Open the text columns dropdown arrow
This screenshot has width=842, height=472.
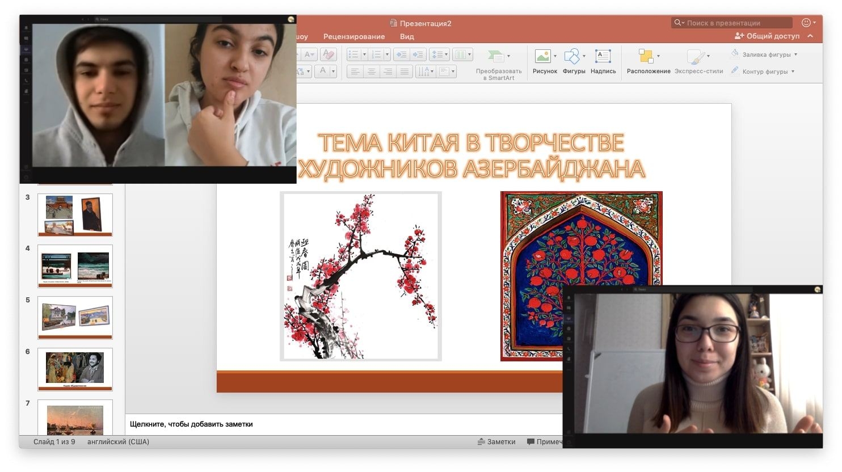click(470, 54)
